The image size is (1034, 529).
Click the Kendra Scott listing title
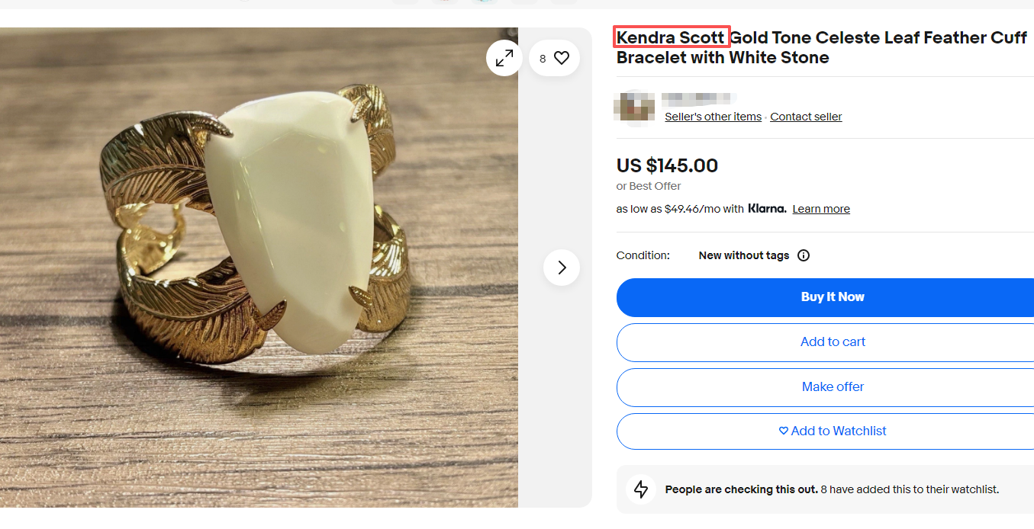tap(821, 47)
